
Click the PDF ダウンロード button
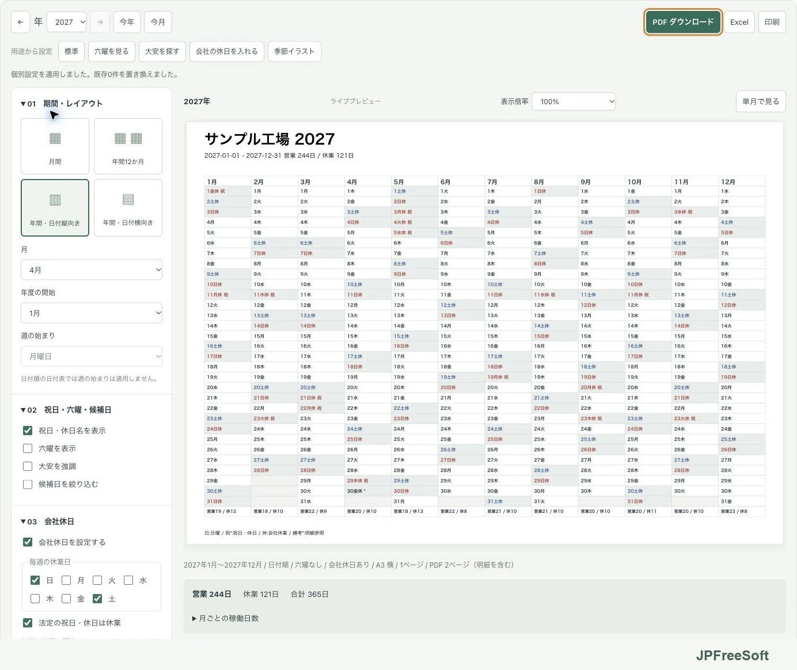tap(683, 22)
